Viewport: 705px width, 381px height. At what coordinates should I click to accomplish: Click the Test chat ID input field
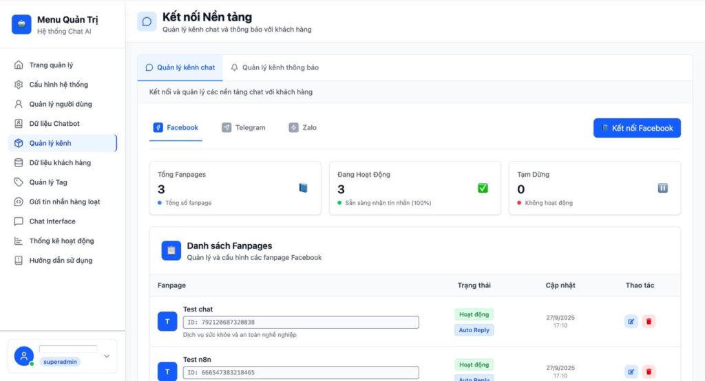(301, 322)
